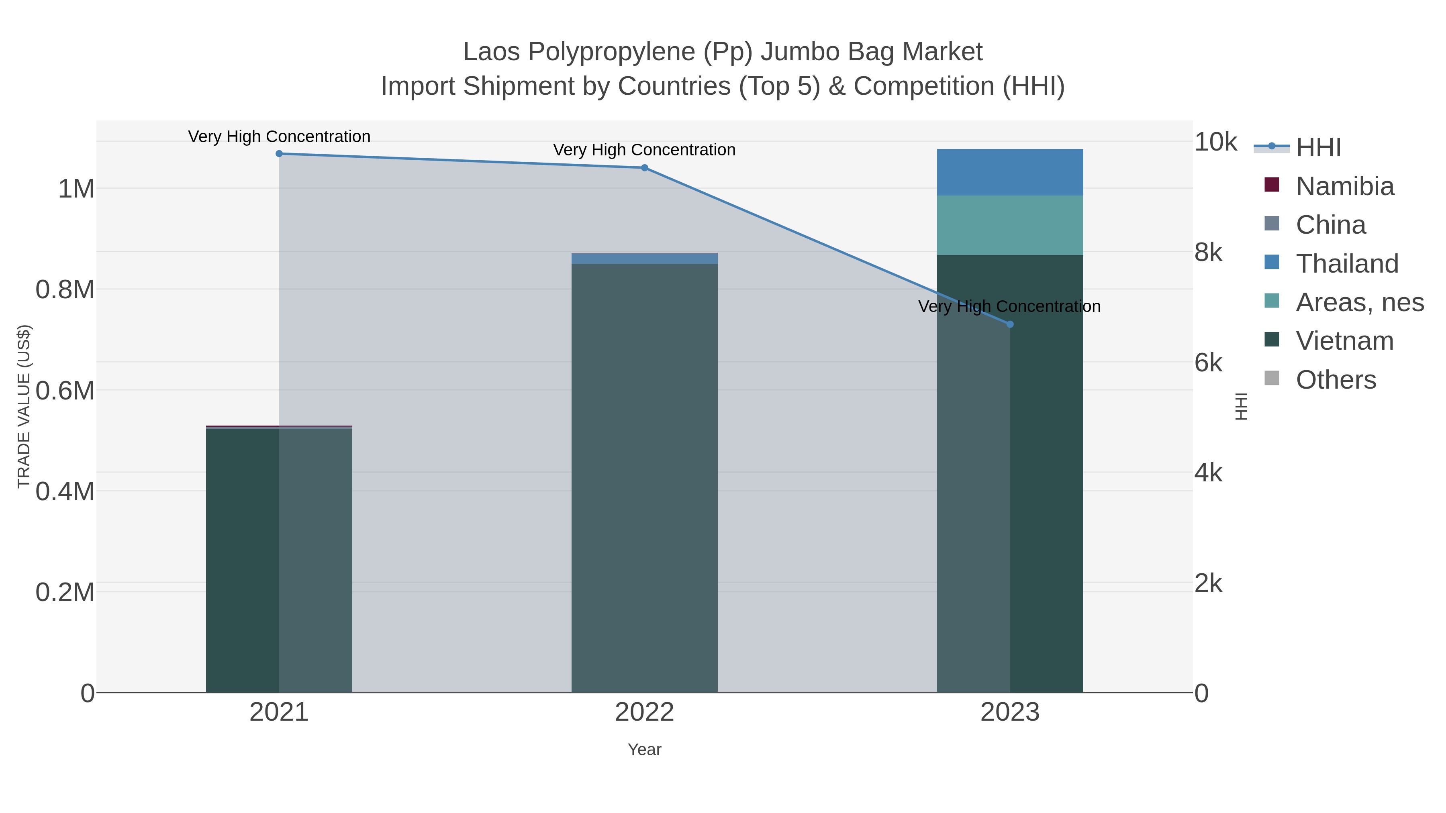The width and height of the screenshot is (1446, 813).
Task: Click the 2022 Vietnam bar
Action: tap(644, 478)
